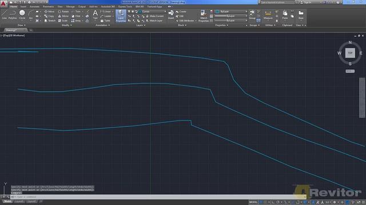Click Match Properties tool

[x=204, y=16]
